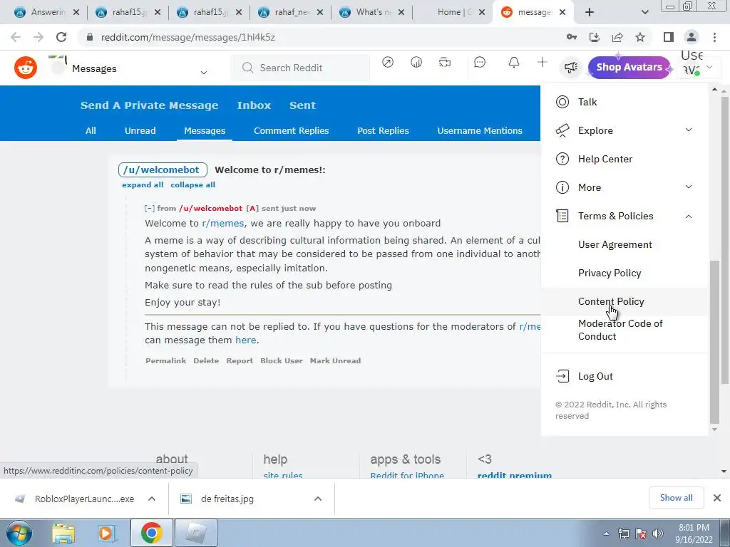Switch to the Comment Replies tab
The width and height of the screenshot is (730, 547).
[x=291, y=131]
